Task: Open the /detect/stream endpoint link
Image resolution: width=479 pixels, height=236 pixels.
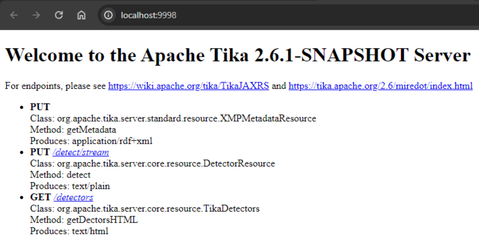Action: (81, 152)
